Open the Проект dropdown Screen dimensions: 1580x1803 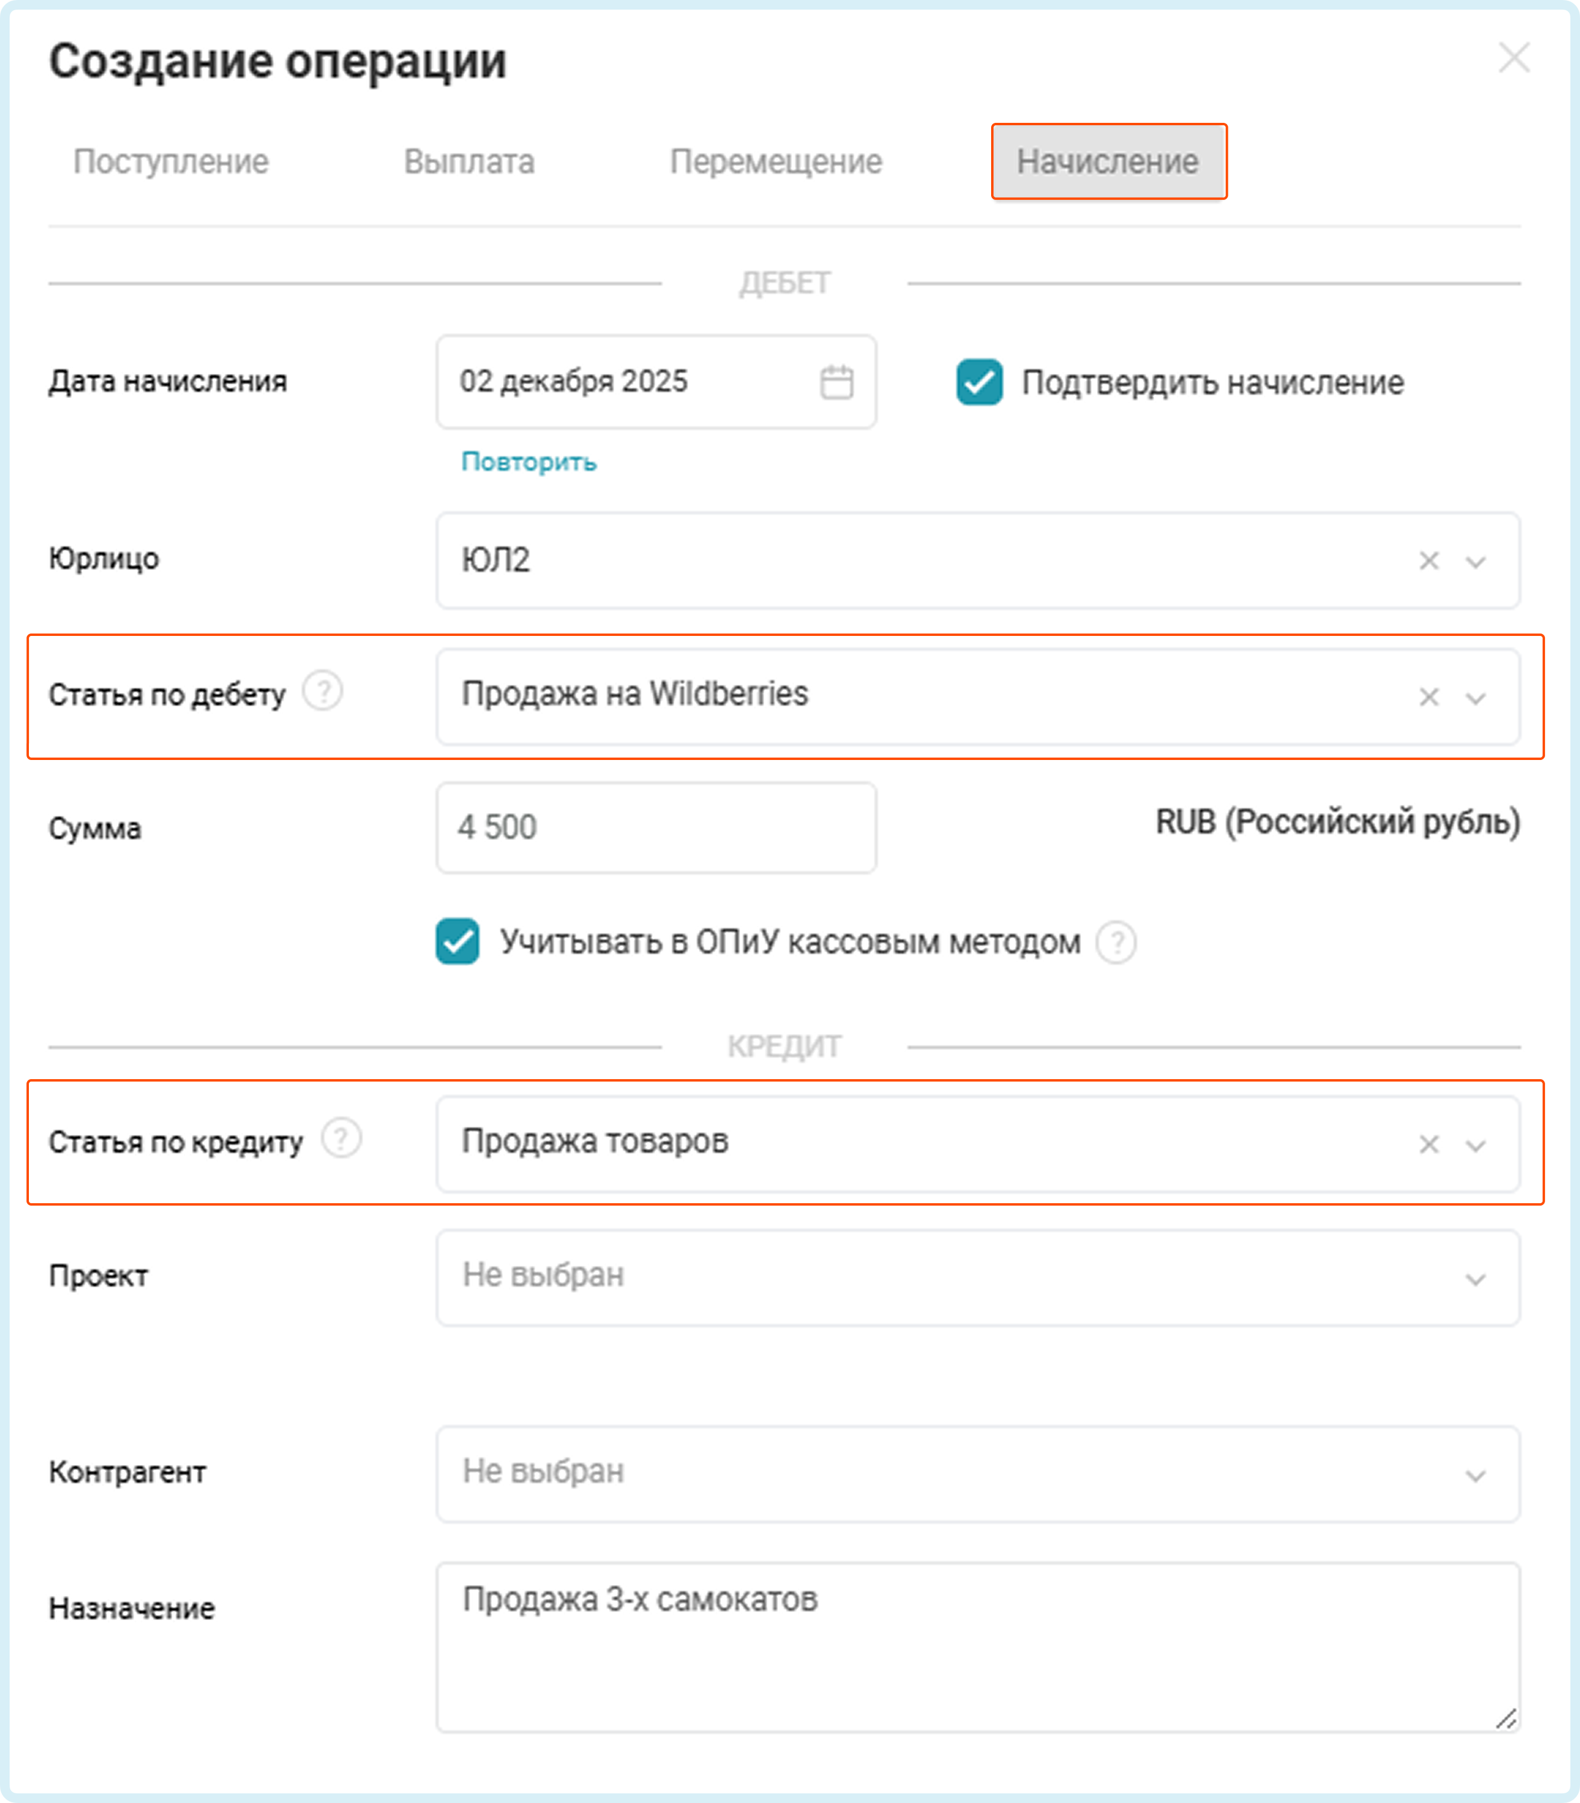pos(977,1277)
